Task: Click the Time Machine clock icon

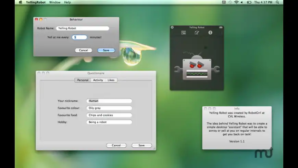Action: pos(230,2)
